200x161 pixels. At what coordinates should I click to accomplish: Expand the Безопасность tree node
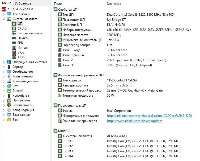tap(4, 105)
